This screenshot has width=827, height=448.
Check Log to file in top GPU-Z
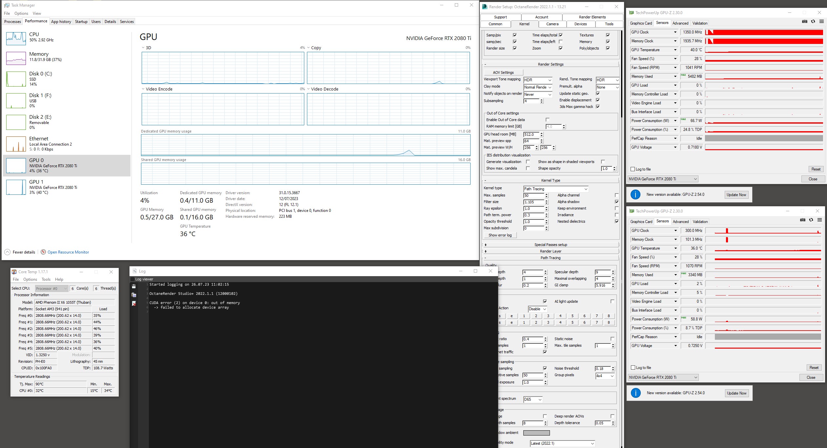(633, 169)
